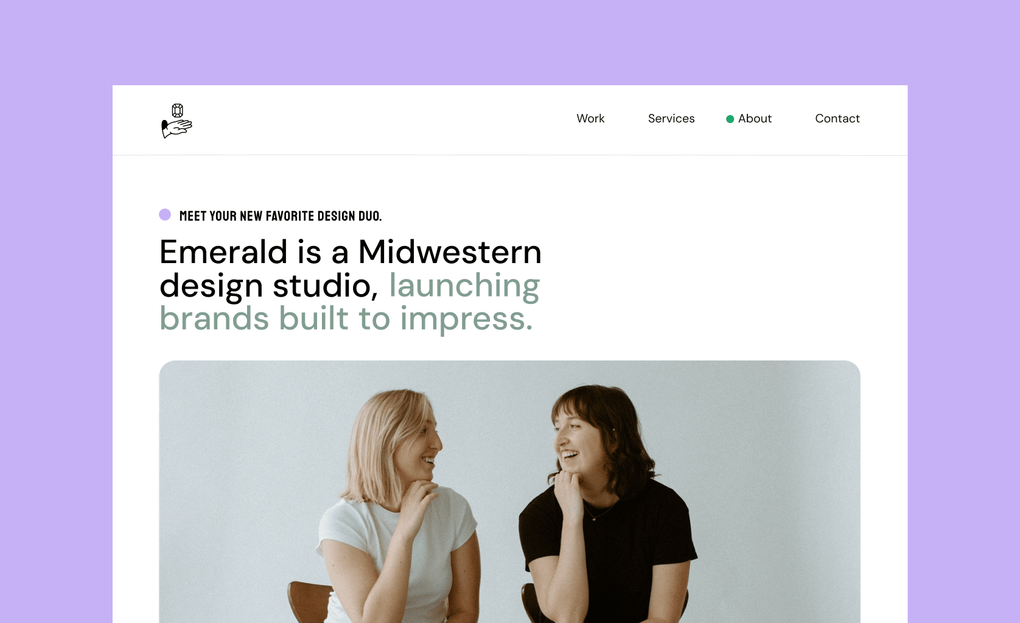Viewport: 1020px width, 623px height.
Task: Open the Services page
Action: [x=671, y=119]
